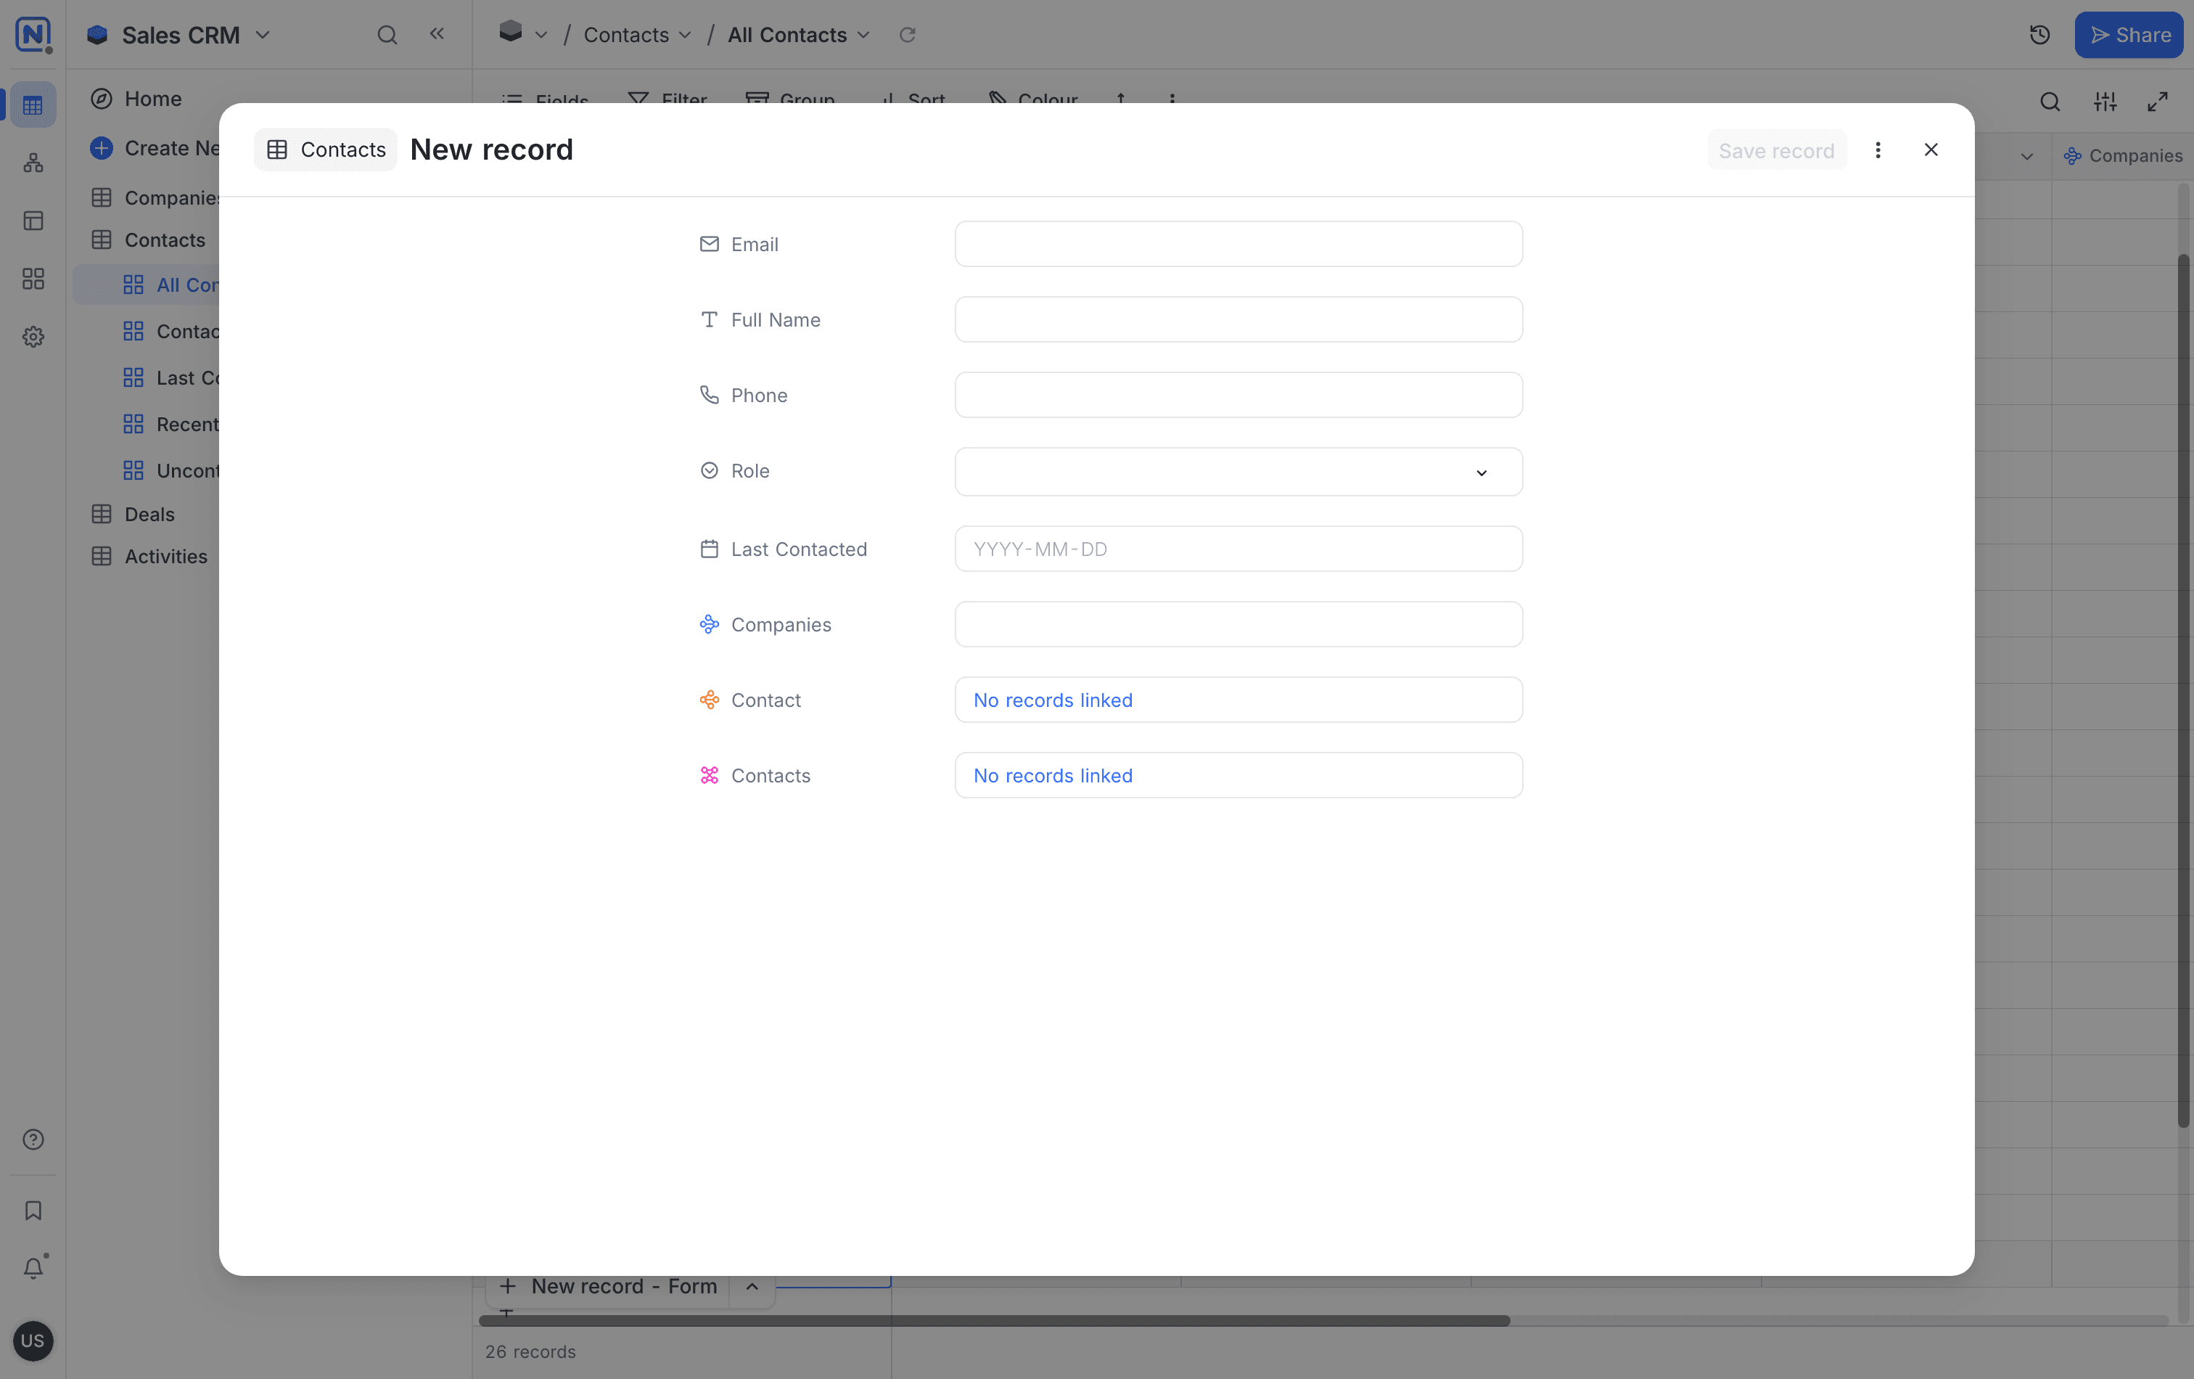Viewport: 2194px width, 1379px height.
Task: Select the Activities table in sidebar
Action: 166,556
